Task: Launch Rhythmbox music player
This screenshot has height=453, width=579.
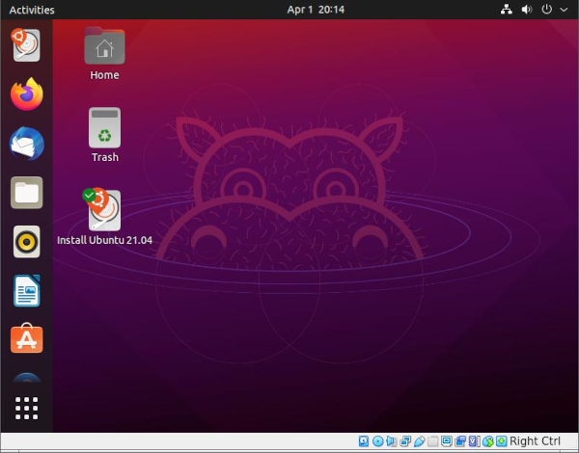Action: coord(27,242)
